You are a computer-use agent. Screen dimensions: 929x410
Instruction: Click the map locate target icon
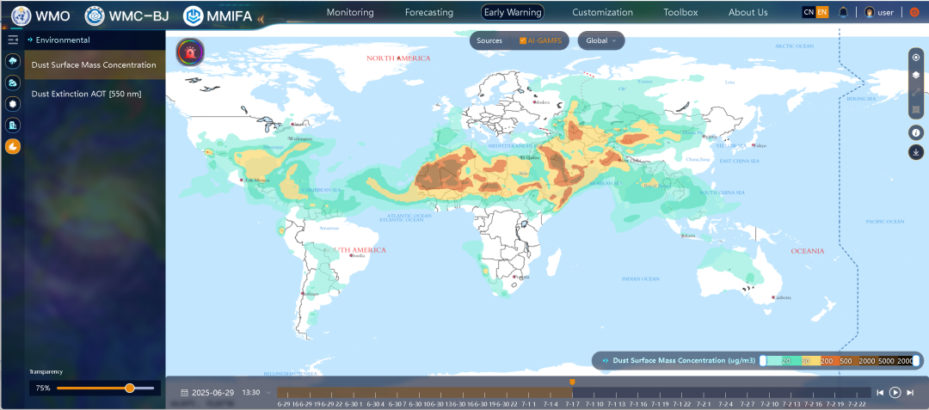(916, 58)
